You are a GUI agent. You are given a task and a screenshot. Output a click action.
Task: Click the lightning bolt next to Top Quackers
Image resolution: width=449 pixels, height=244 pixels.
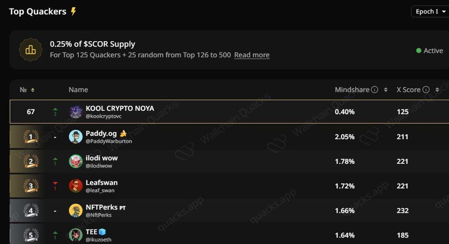coord(74,12)
